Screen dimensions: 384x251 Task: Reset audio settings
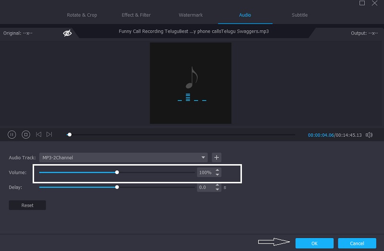[27, 205]
